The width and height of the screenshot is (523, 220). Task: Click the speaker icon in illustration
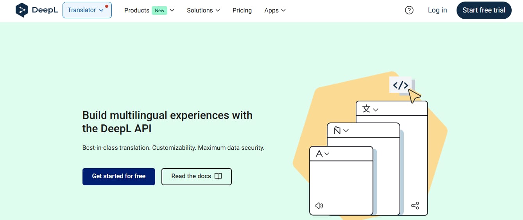pyautogui.click(x=319, y=206)
